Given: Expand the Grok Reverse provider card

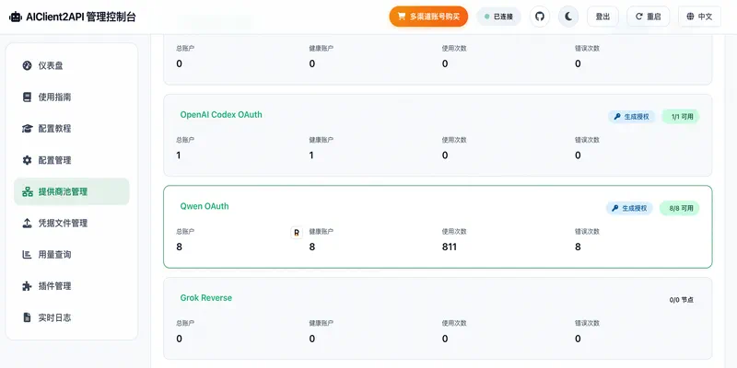Looking at the screenshot, I should (206, 298).
